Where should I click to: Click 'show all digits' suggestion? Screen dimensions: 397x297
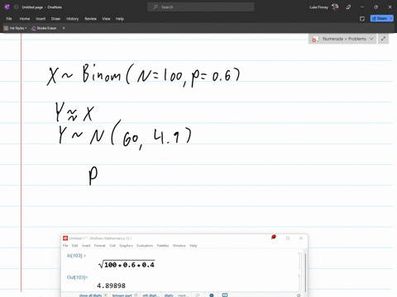point(90,295)
